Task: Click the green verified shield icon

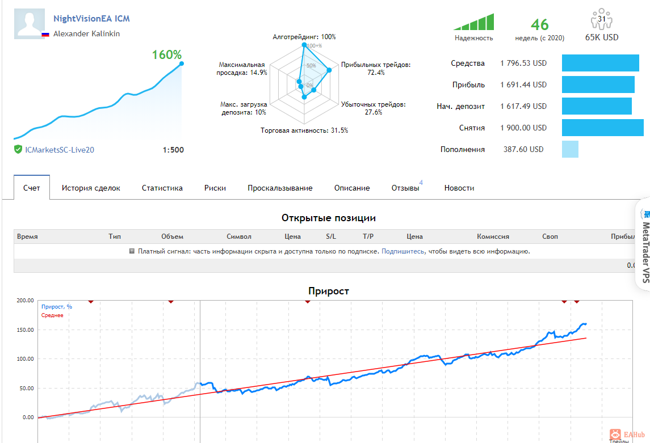Action: 18,149
